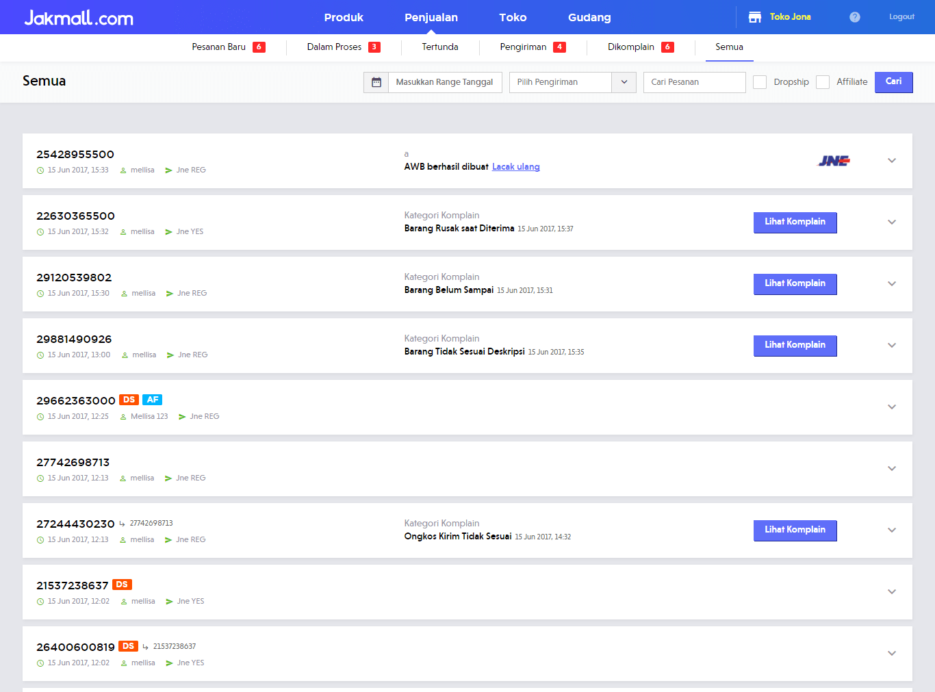Screen dimensions: 935x692
Task: Click the user icon on order 26400600819
Action: point(124,663)
